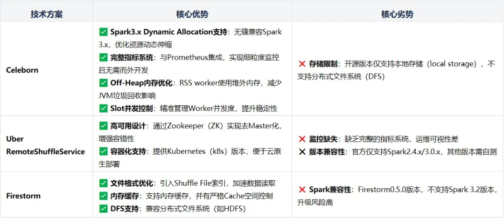Click text 且无需而外开发
Image resolution: width=504 pixels, height=218 pixels.
click(x=123, y=70)
